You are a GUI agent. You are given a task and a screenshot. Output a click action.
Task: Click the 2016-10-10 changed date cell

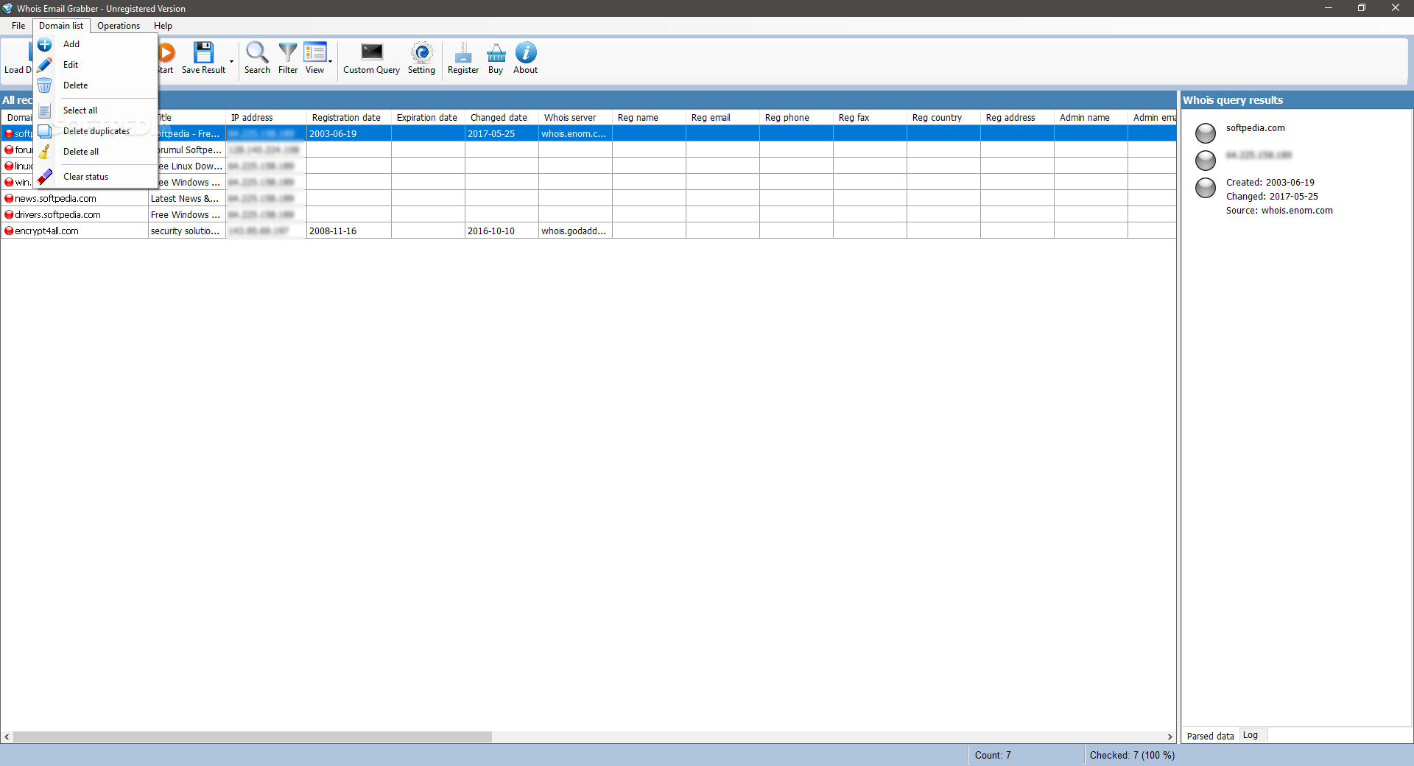tap(502, 231)
